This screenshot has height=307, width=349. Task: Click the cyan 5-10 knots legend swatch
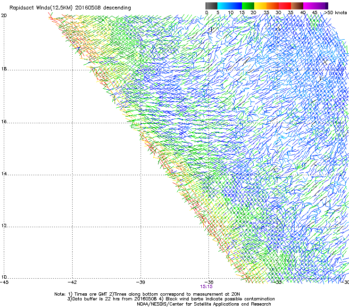224,6
